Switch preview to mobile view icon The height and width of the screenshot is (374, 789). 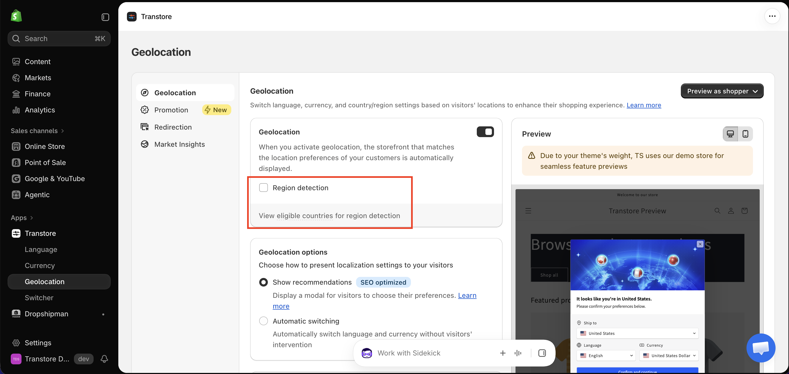click(x=745, y=134)
